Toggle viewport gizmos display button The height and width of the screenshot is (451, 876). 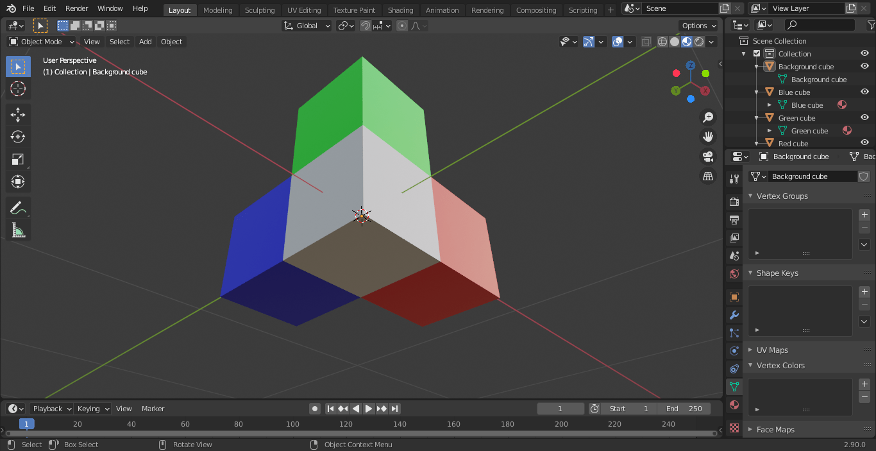589,42
